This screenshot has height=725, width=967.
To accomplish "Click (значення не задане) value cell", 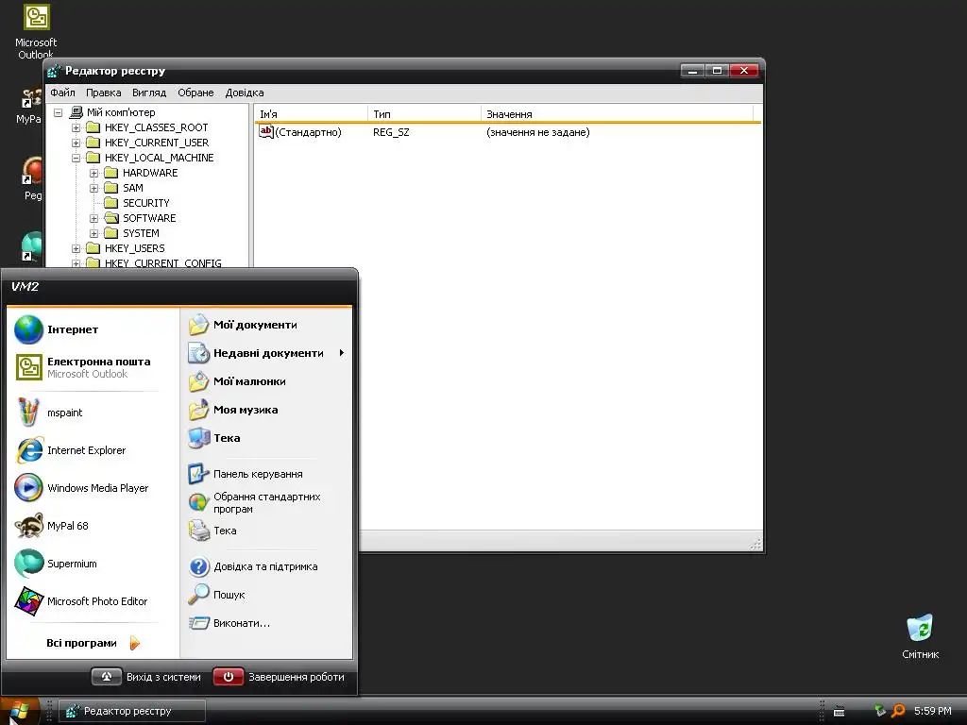I will 537,132.
